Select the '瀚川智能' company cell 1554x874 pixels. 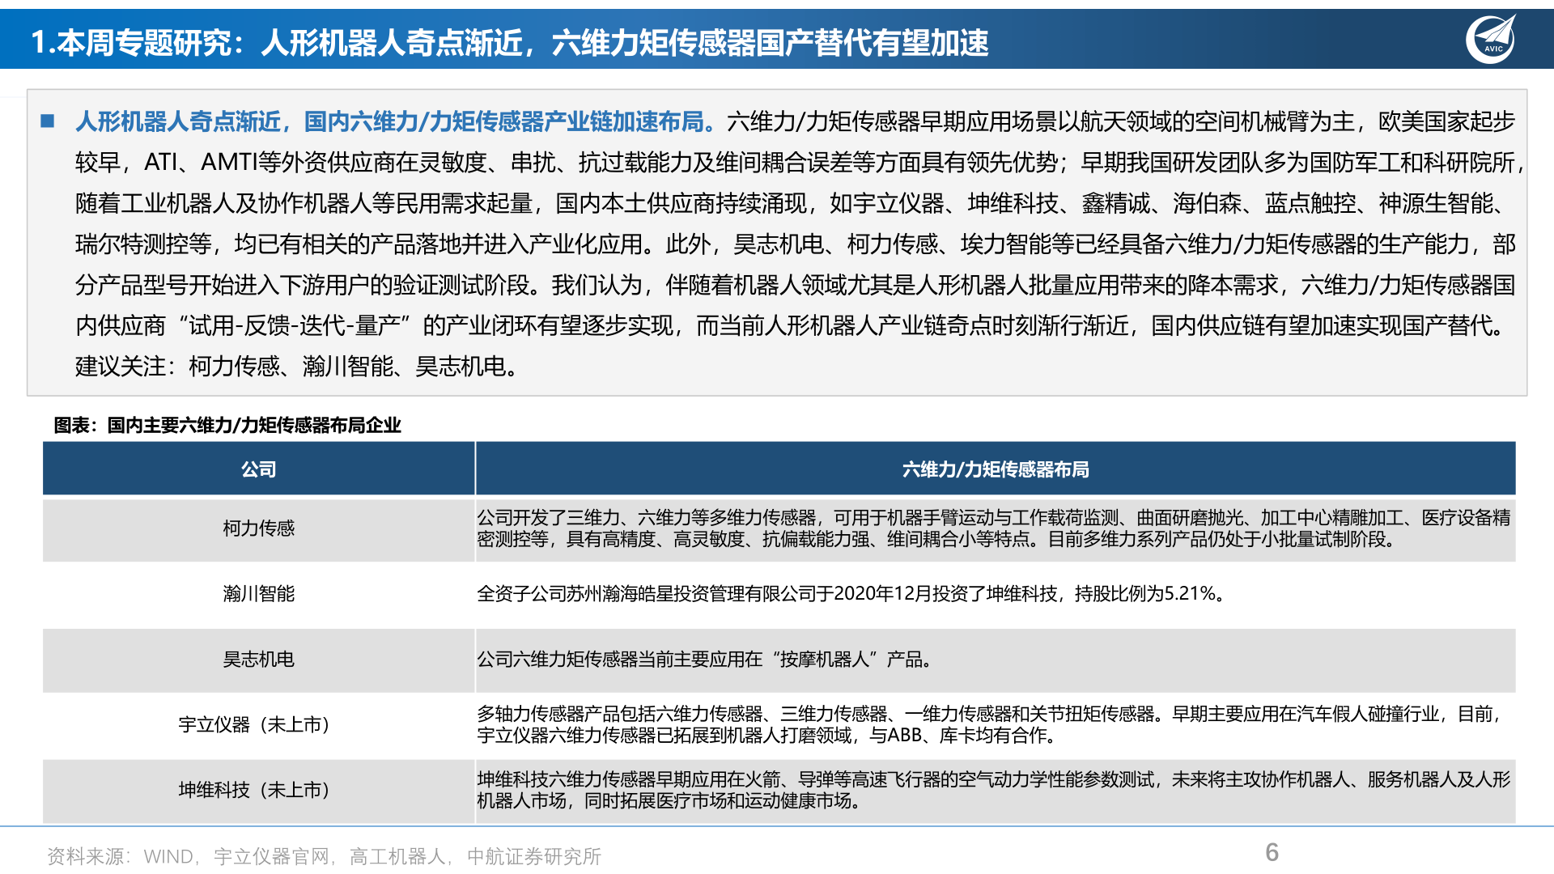click(x=259, y=594)
